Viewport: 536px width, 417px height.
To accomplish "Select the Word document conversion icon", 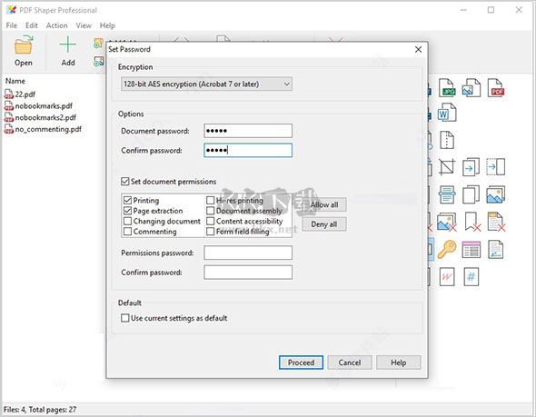I will click(x=447, y=112).
